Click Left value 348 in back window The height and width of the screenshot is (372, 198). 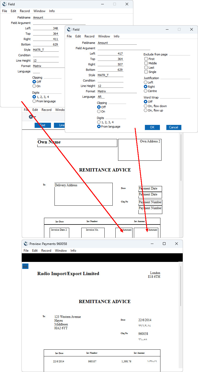click(46, 28)
